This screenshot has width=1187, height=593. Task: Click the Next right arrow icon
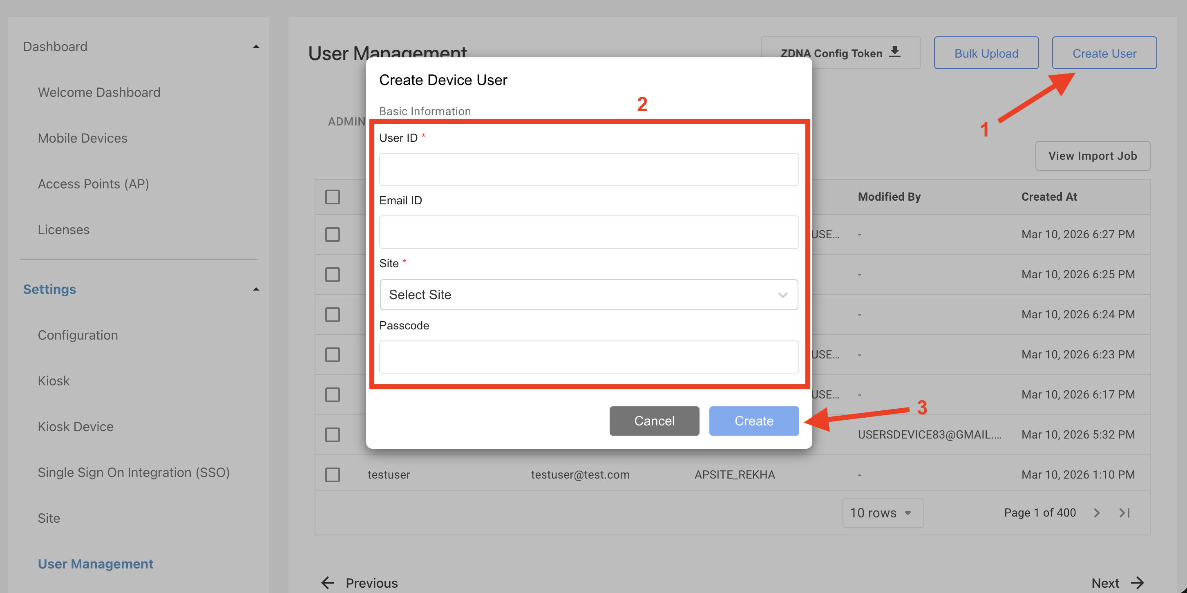click(1137, 582)
